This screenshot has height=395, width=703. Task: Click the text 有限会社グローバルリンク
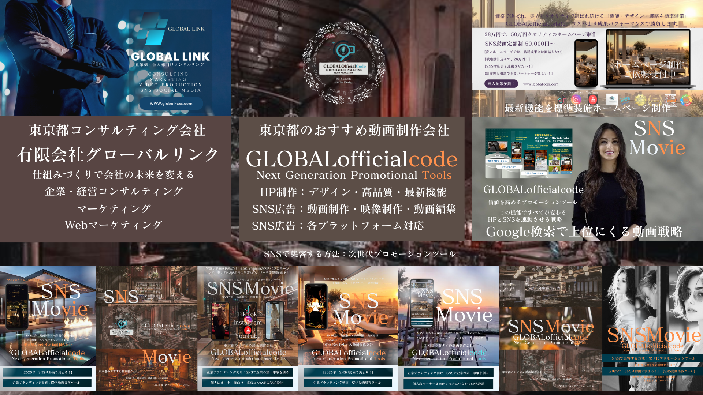(x=118, y=154)
